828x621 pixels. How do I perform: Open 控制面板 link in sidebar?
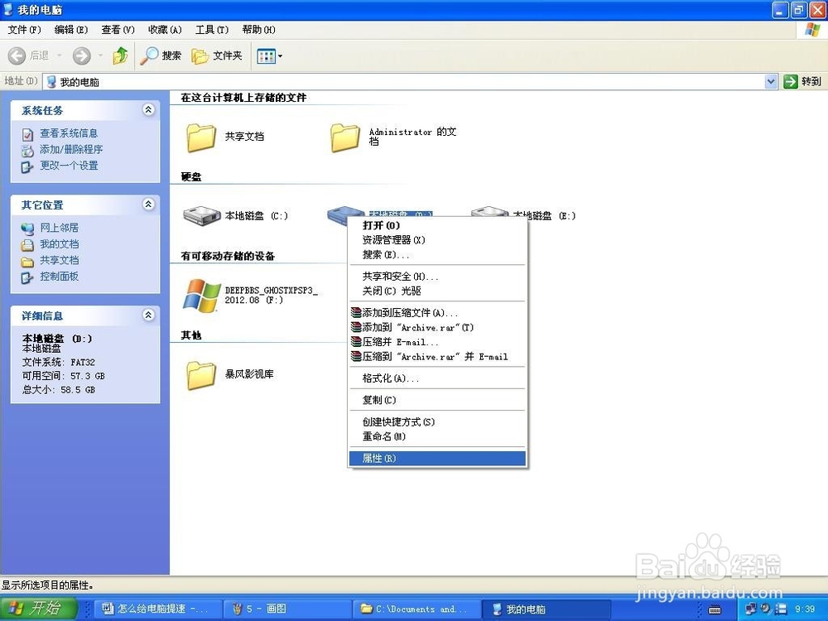[59, 277]
